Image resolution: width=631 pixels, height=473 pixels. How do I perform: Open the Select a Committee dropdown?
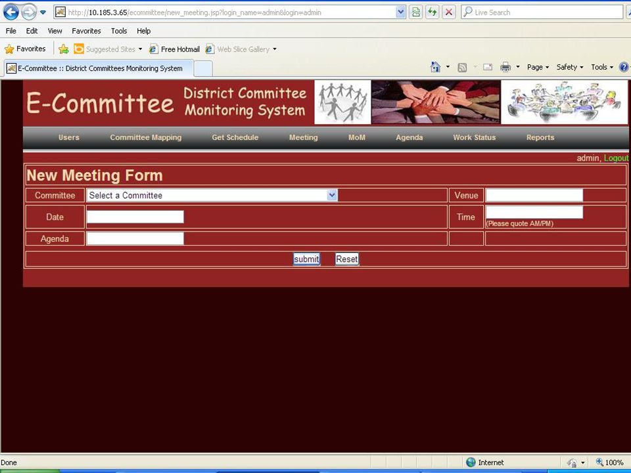coord(212,196)
